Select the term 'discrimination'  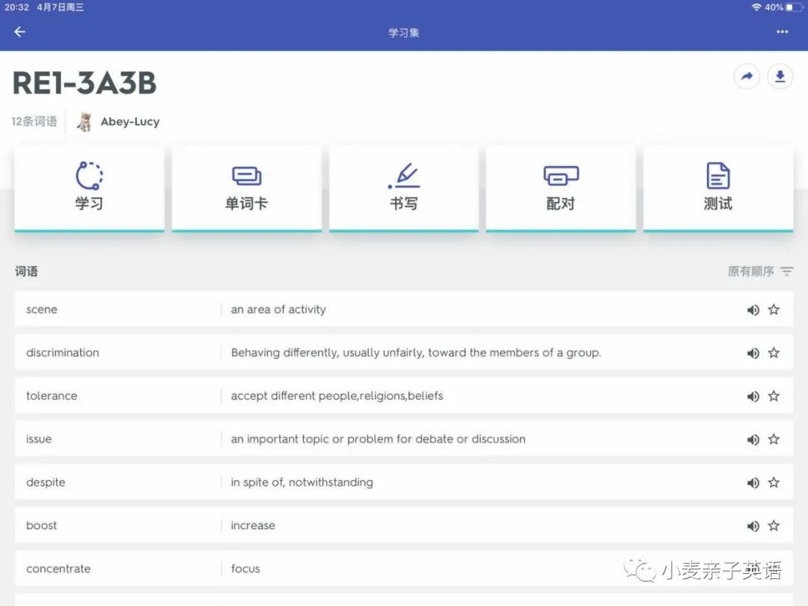tap(62, 352)
